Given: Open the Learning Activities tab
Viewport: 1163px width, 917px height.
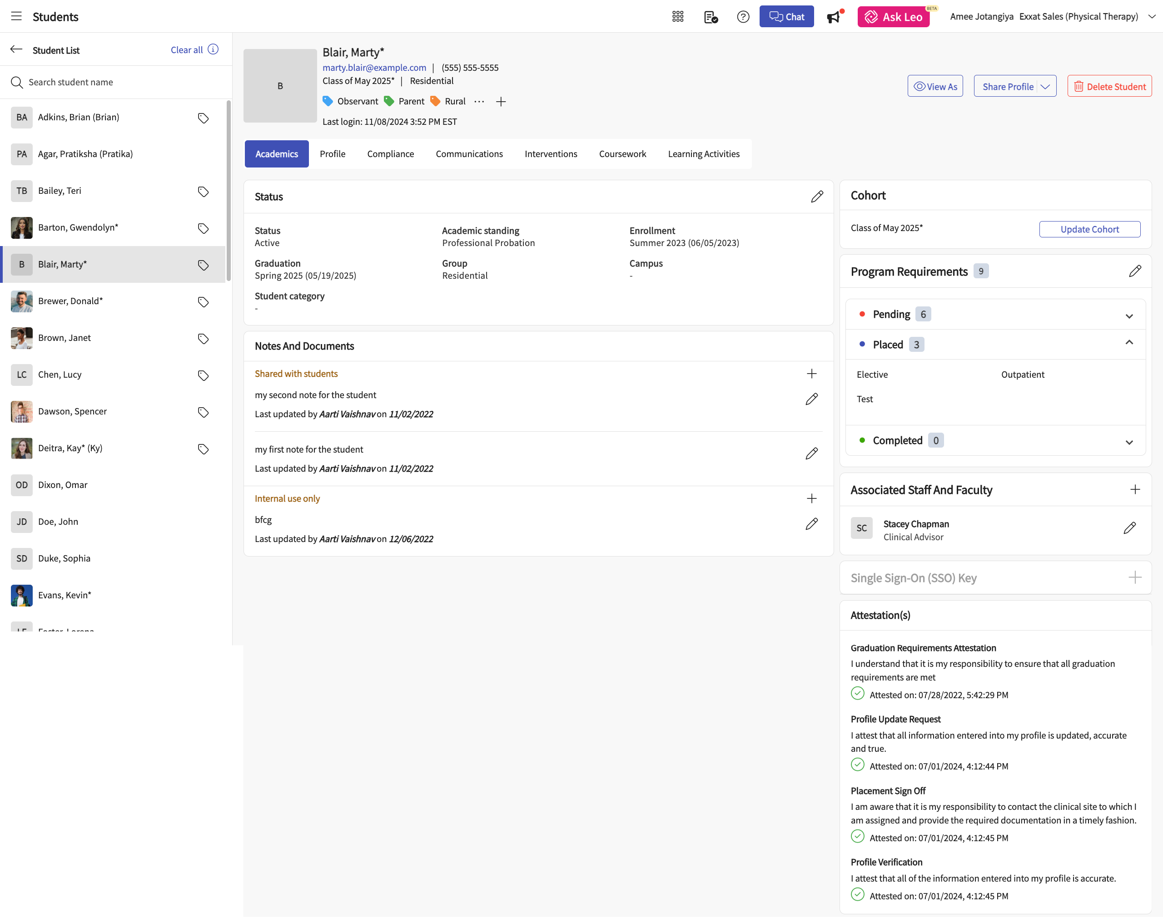Looking at the screenshot, I should click(704, 154).
